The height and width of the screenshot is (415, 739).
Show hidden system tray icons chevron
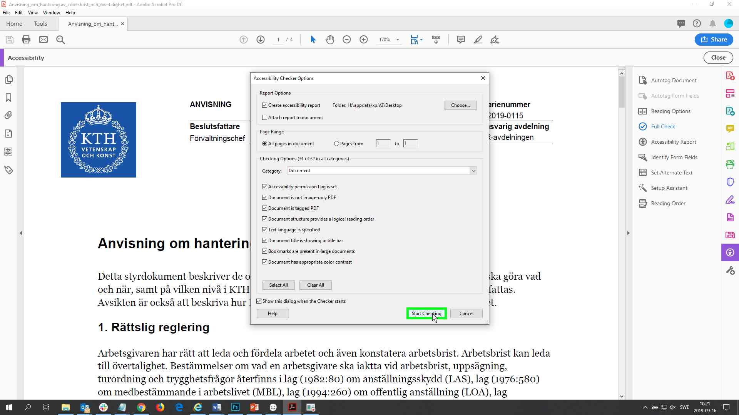coord(645,407)
